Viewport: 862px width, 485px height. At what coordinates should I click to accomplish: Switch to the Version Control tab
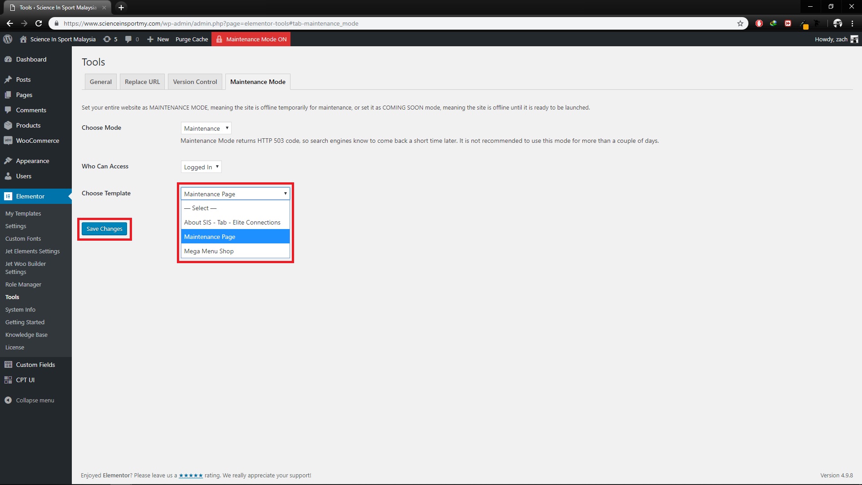tap(195, 82)
